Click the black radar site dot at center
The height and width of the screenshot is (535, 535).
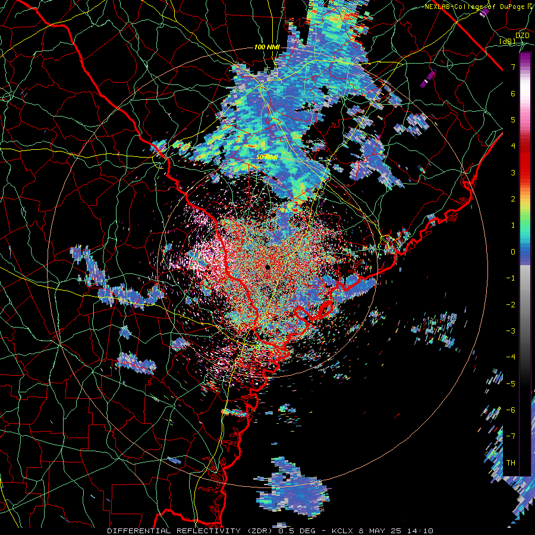pyautogui.click(x=268, y=267)
